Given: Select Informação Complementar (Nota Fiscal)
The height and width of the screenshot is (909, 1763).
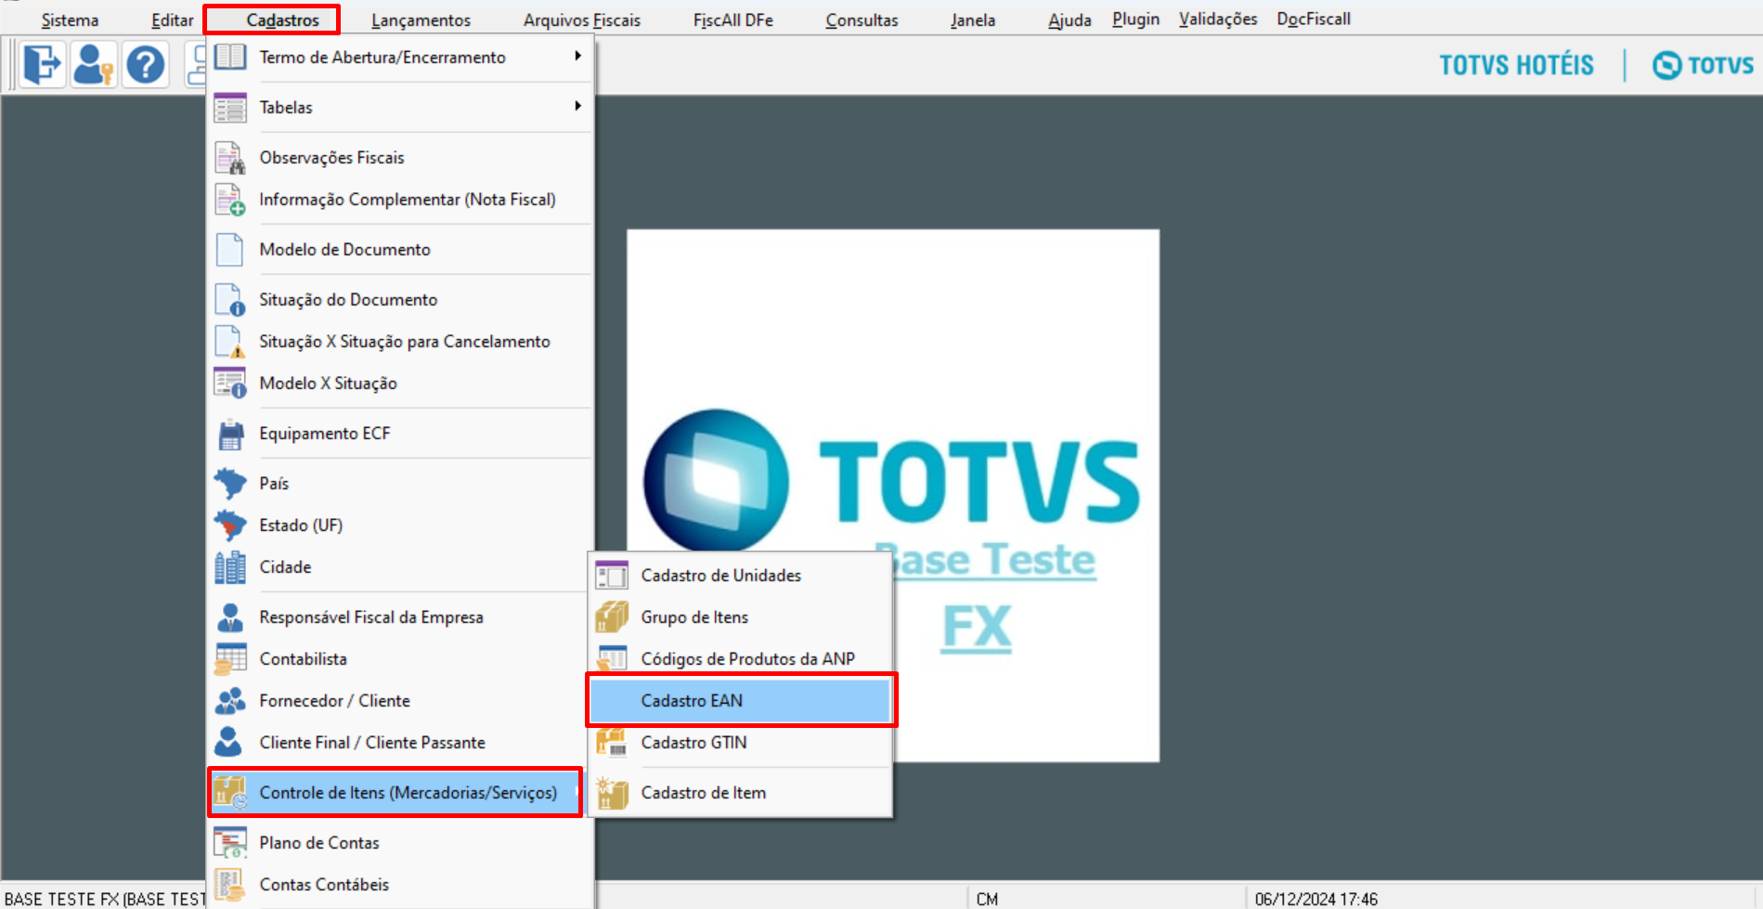Looking at the screenshot, I should pos(399,200).
